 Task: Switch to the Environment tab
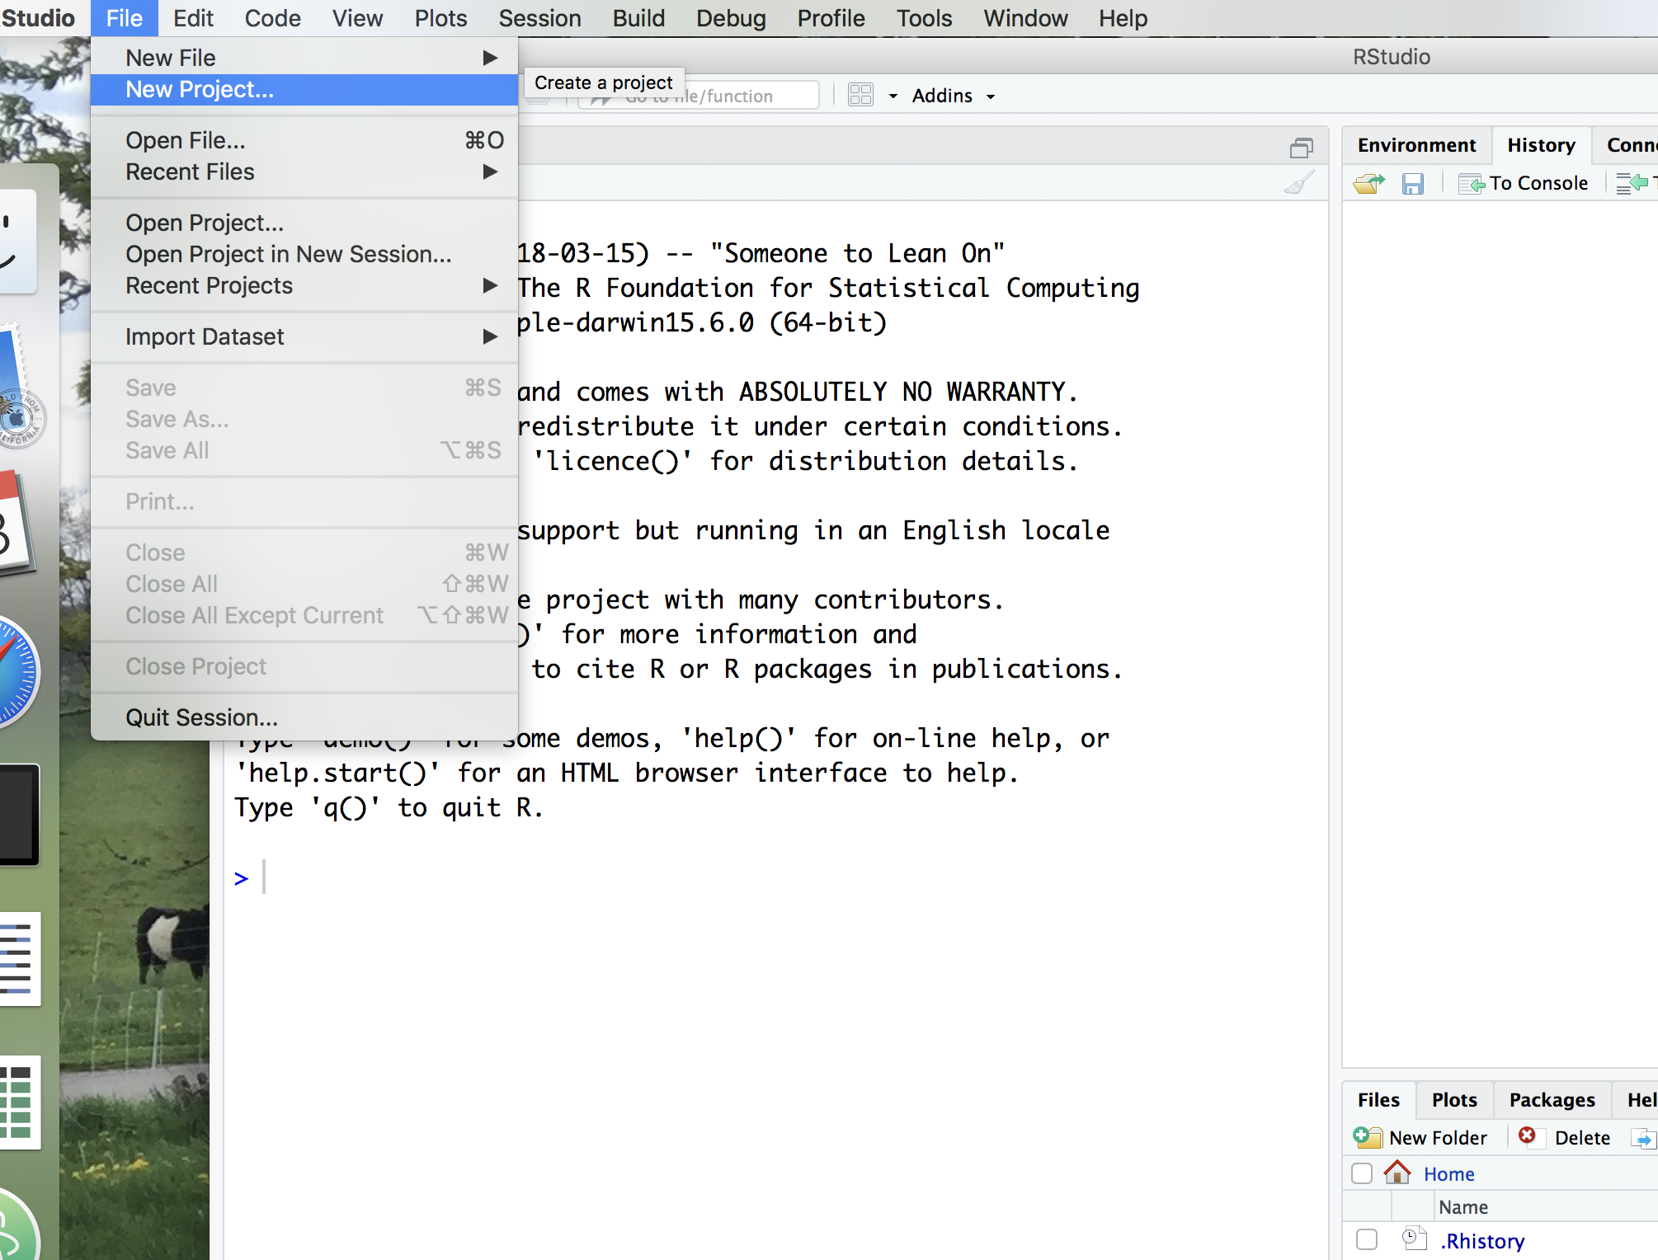[x=1416, y=145]
